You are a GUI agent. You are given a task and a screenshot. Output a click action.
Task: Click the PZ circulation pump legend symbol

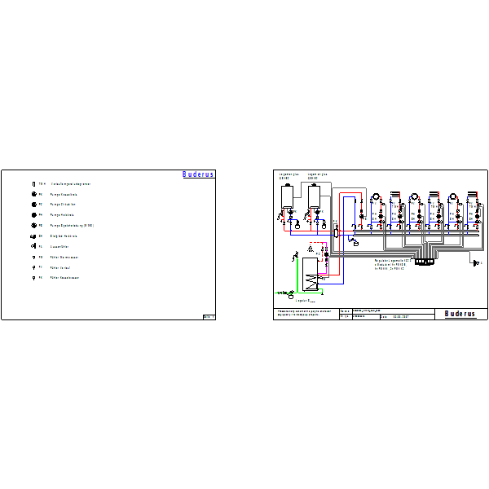tap(34, 205)
